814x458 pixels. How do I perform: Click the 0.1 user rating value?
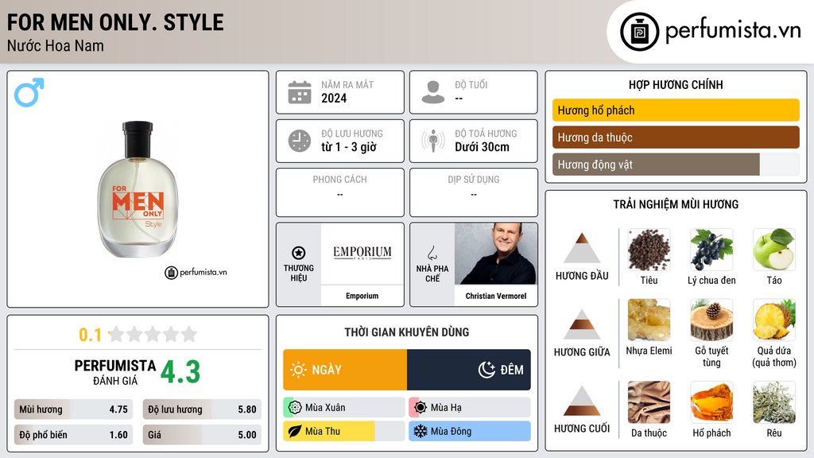coord(91,335)
